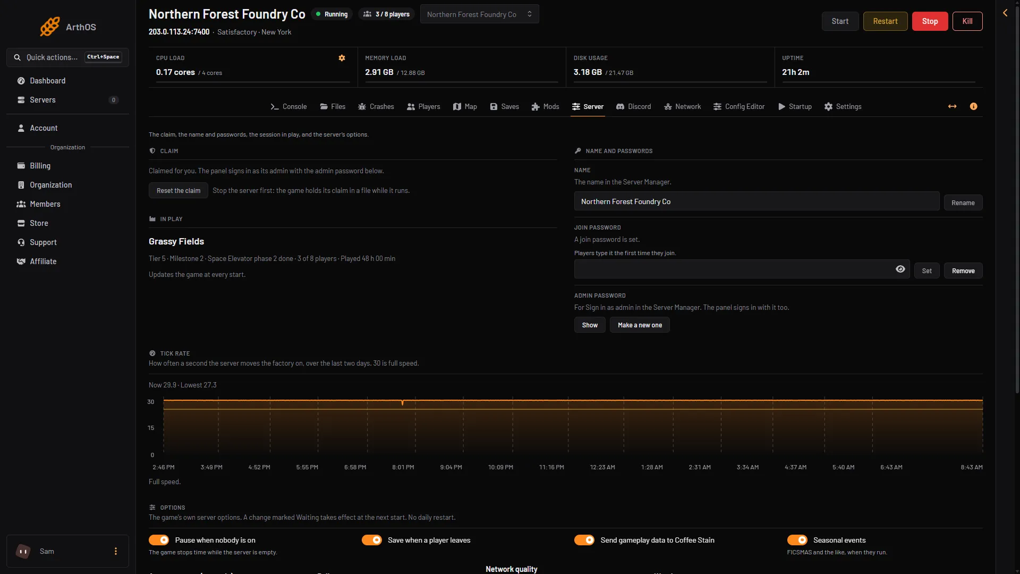Screen dimensions: 1020x574
Task: Click Sam's avatar thumbnail
Action: 23,551
